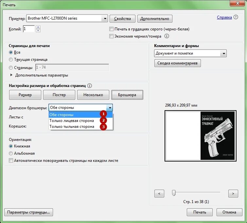Open the help question mark icon
The height and width of the screenshot is (223, 247).
[236, 17]
